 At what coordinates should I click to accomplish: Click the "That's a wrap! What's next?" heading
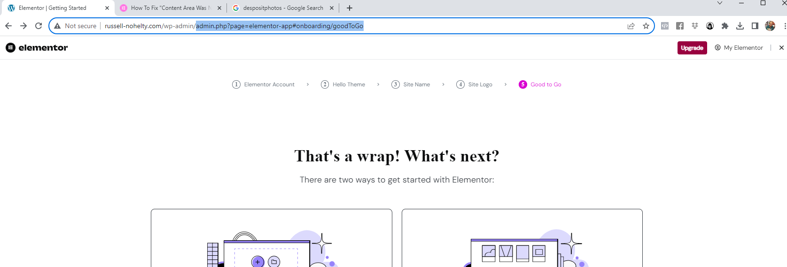tap(397, 156)
